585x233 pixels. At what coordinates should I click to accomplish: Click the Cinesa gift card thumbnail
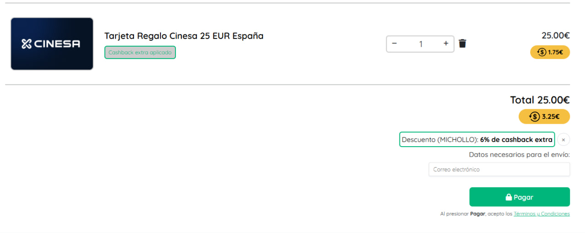(x=52, y=44)
